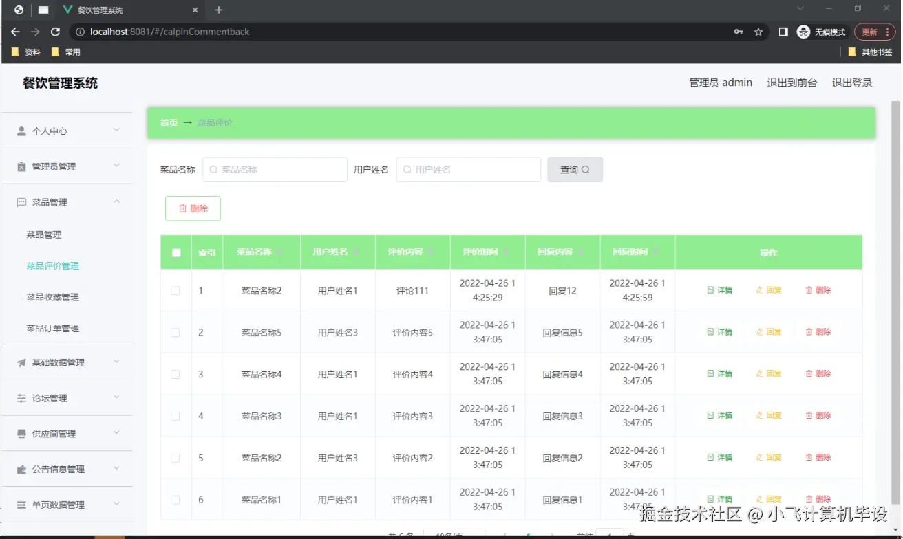Switch to the 餐饮管理系统 browser tab
This screenshot has height=539, width=903.
click(x=130, y=10)
